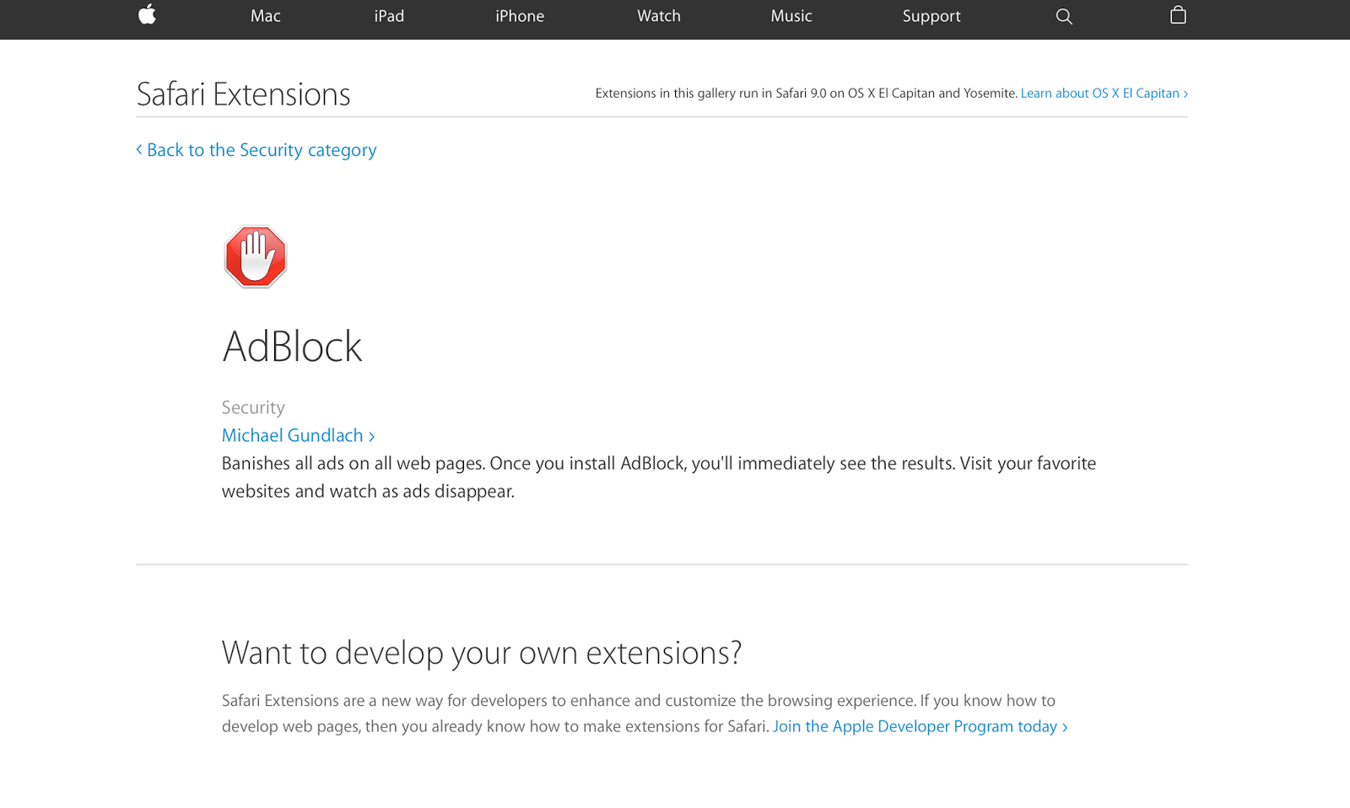
Task: Click the Apple logo in the navigation bar
Action: (147, 14)
